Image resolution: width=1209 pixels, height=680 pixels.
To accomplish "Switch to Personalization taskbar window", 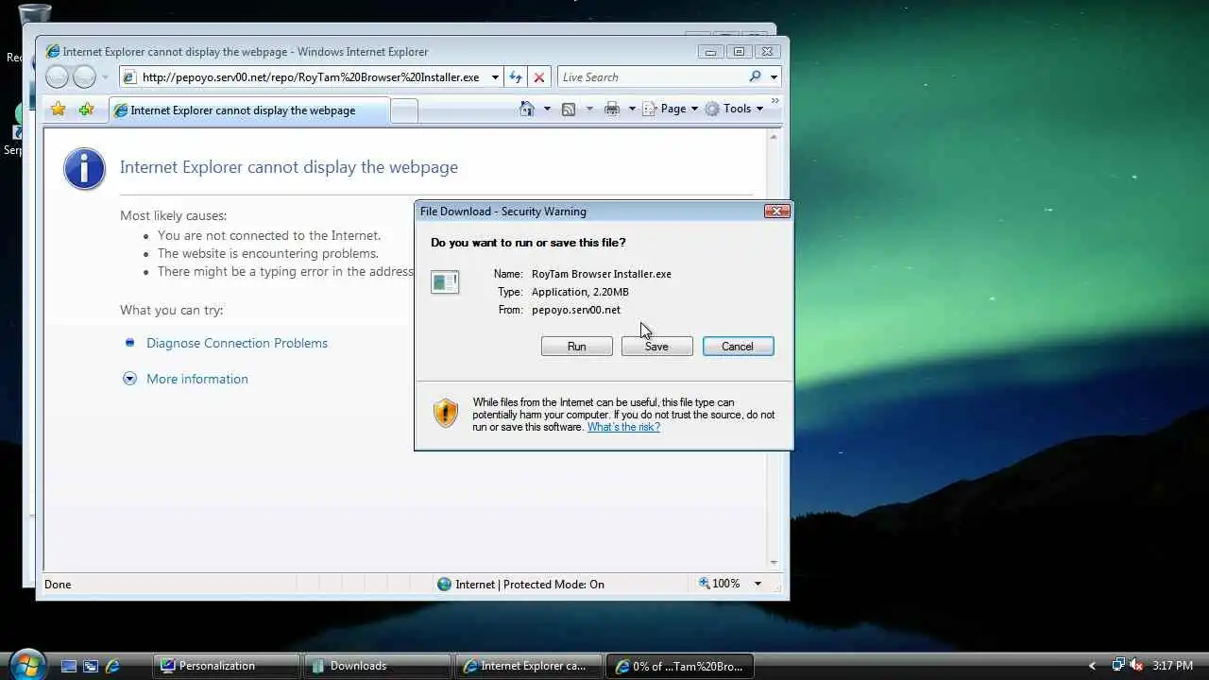I will (x=227, y=666).
